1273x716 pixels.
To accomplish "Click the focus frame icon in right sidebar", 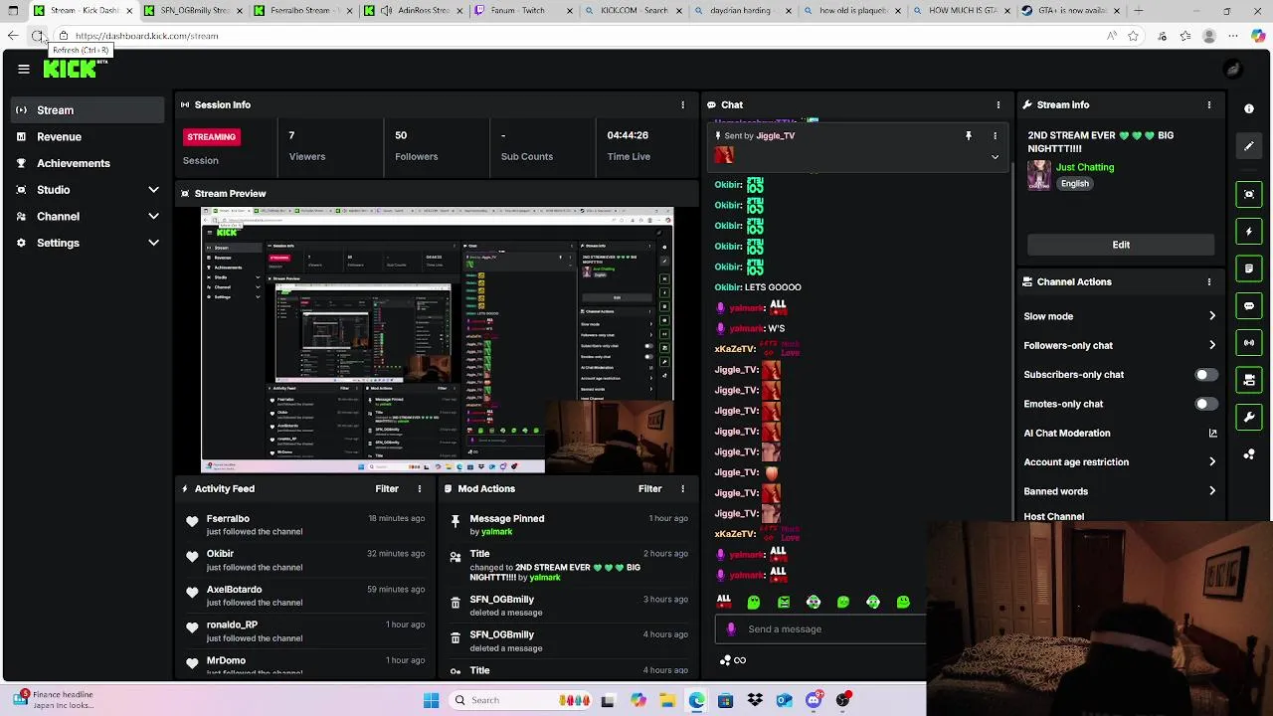I will (1249, 194).
